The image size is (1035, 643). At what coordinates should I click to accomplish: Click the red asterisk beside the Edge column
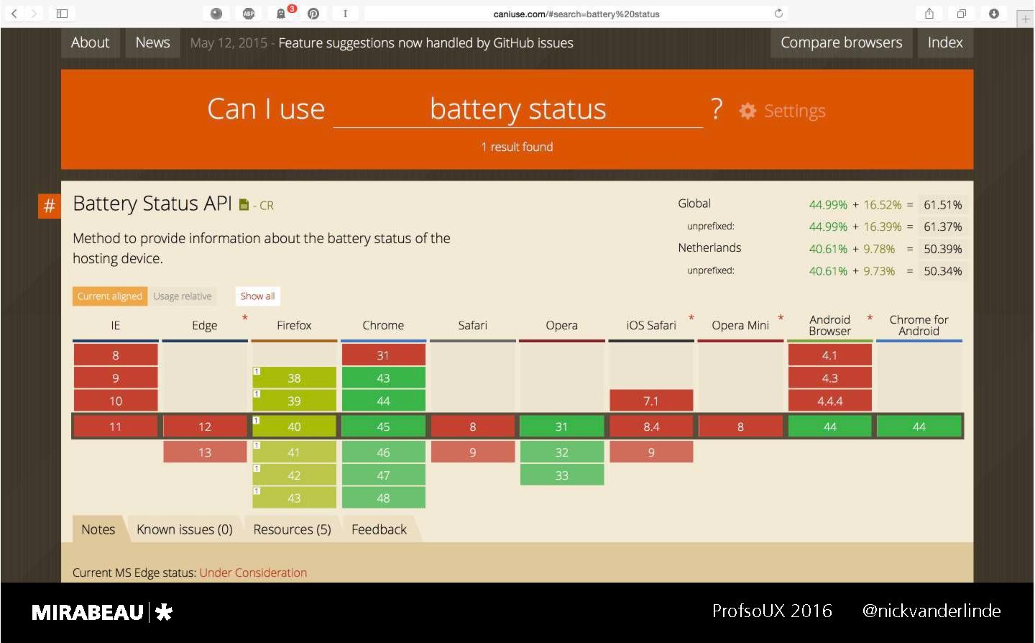click(x=245, y=318)
